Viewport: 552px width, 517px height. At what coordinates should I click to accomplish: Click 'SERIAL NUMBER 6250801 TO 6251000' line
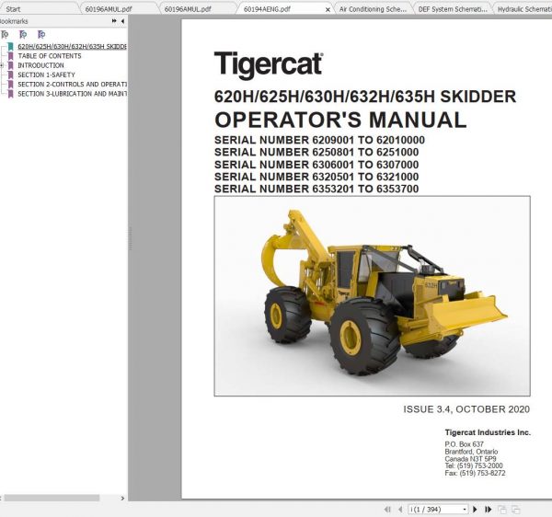pos(316,153)
